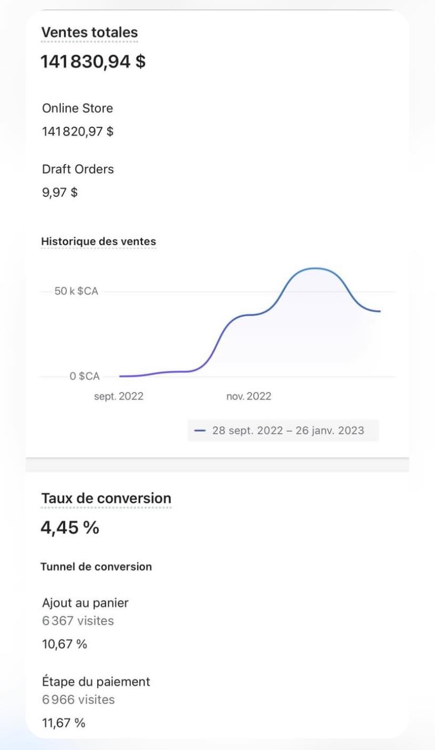This screenshot has width=435, height=750.
Task: Select the 141 830,94 $ total sales amount
Action: pyautogui.click(x=93, y=62)
